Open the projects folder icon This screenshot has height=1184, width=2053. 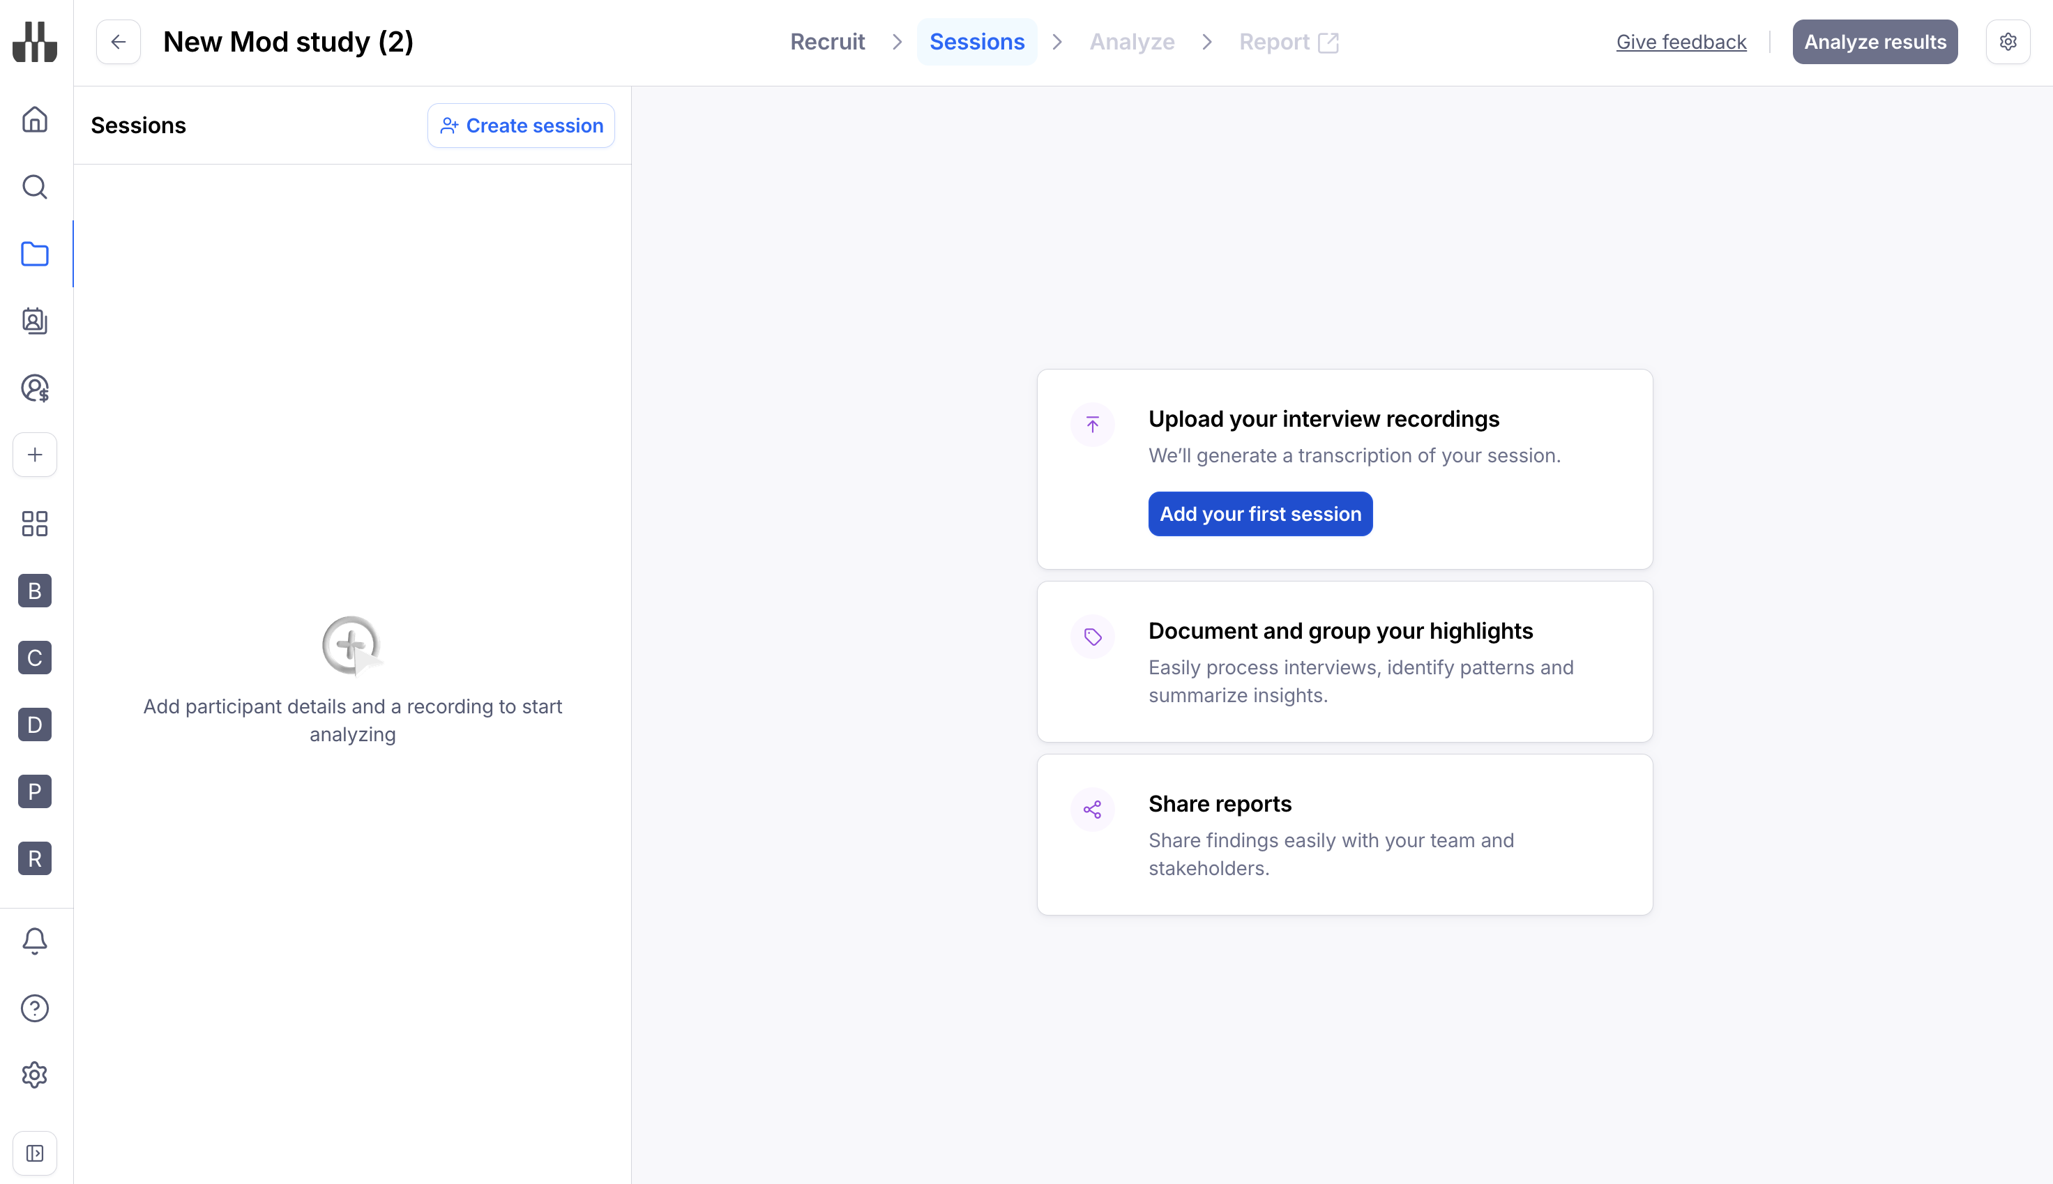[x=34, y=254]
